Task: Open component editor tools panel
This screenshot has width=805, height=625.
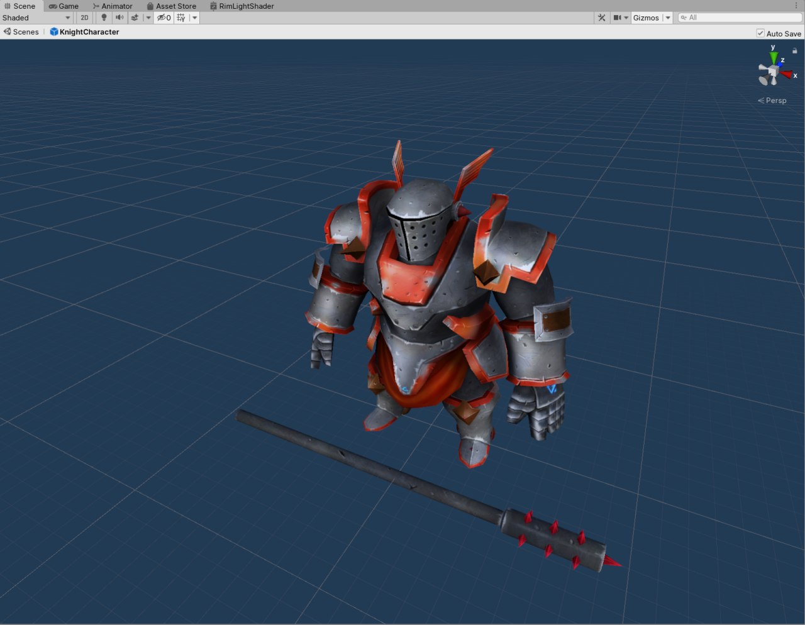Action: [x=602, y=18]
